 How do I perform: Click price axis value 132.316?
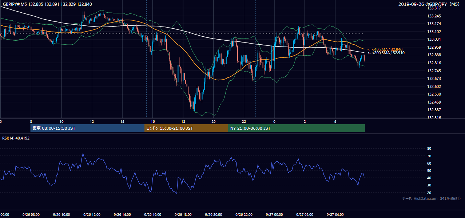tap(434, 118)
